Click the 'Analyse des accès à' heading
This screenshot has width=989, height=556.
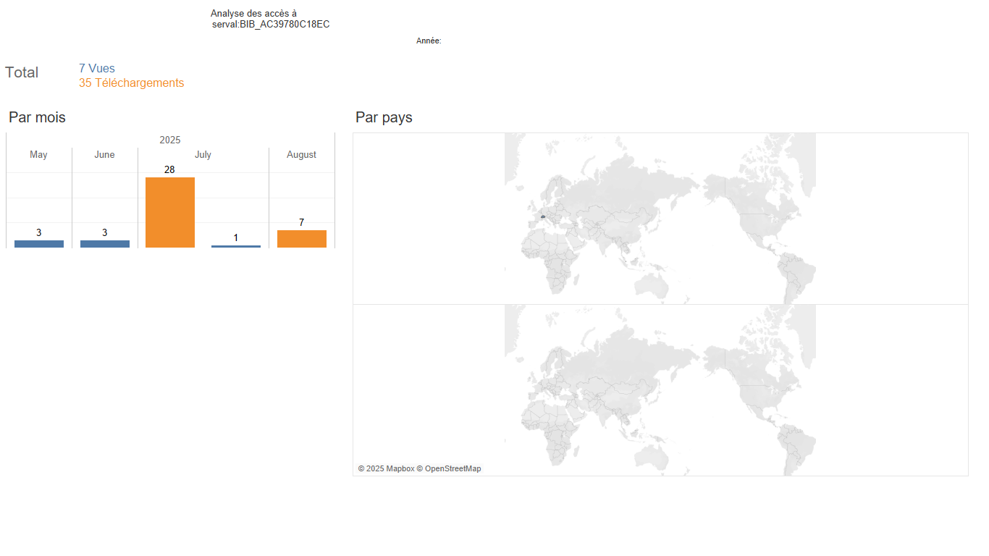click(253, 14)
